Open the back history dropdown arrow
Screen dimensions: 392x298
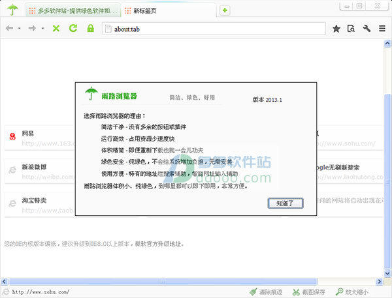19,29
